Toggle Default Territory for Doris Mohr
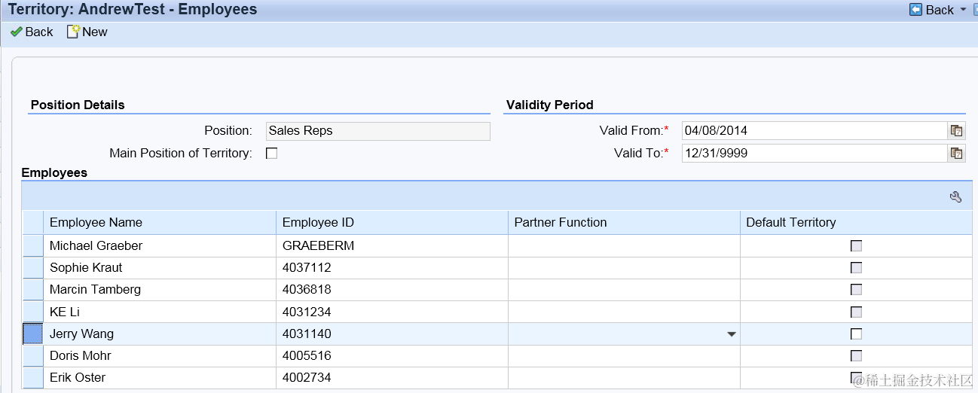Screen dimensions: 978x393 tap(856, 355)
